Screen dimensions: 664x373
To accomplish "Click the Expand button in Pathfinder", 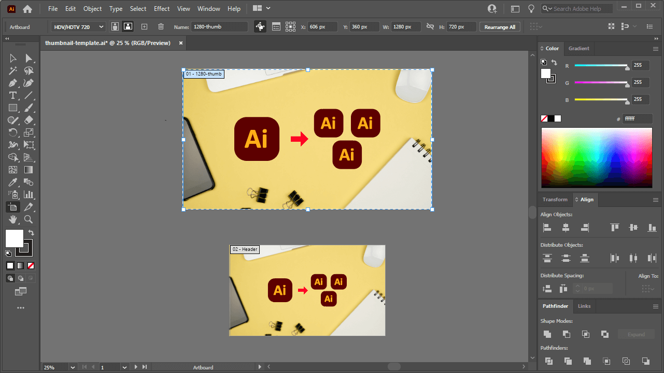I will (x=636, y=334).
